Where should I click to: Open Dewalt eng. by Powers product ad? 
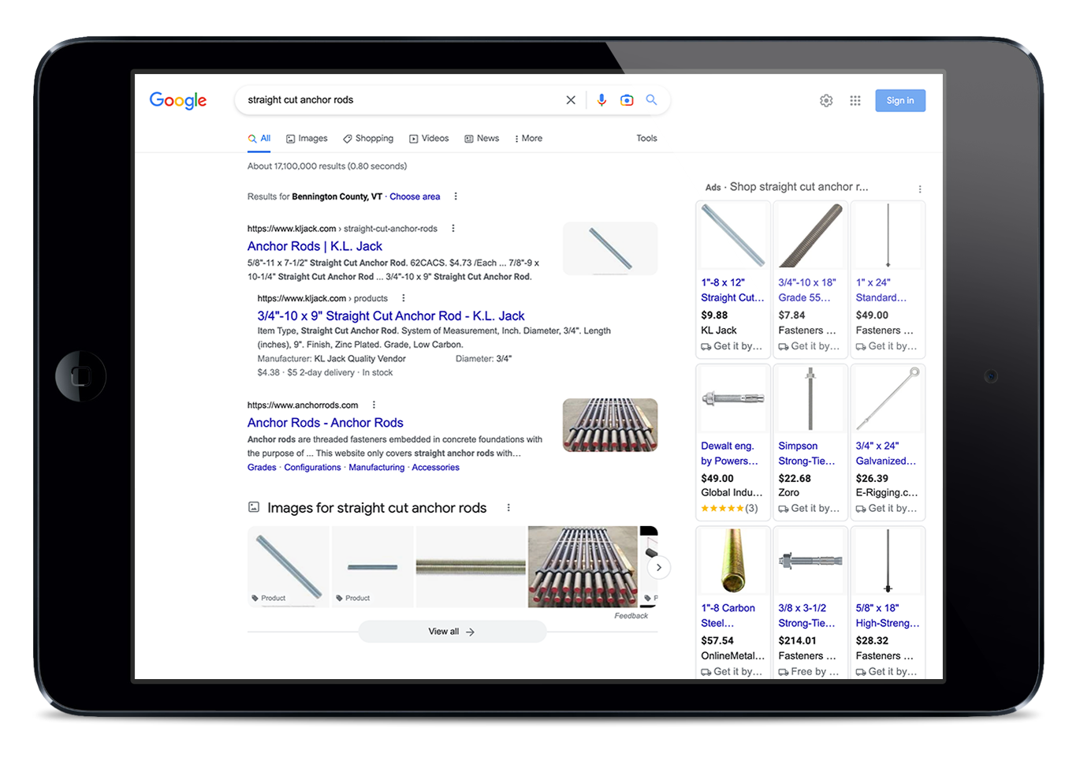(x=733, y=442)
